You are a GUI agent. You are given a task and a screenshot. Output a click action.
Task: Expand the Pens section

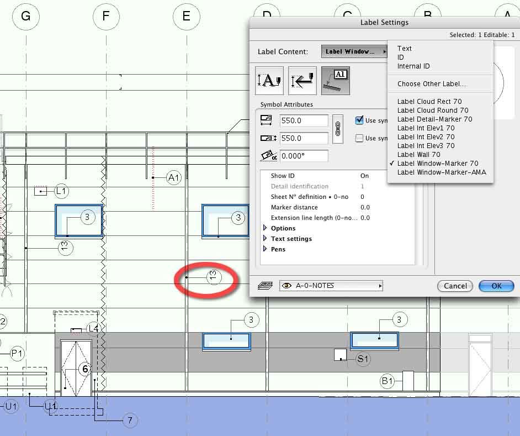coord(265,249)
